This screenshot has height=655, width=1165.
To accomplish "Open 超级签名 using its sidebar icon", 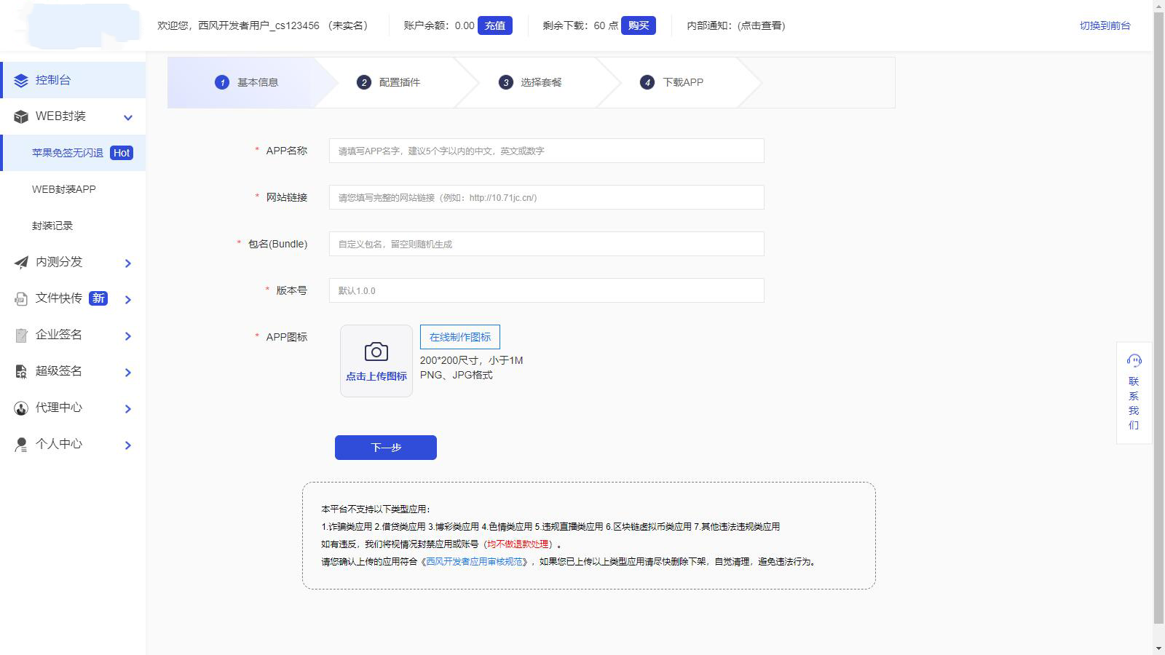I will click(x=20, y=371).
